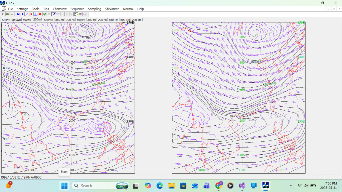Open Google Chrome from the taskbar
Image resolution: width=342 pixels, height=192 pixels.
coord(218,186)
